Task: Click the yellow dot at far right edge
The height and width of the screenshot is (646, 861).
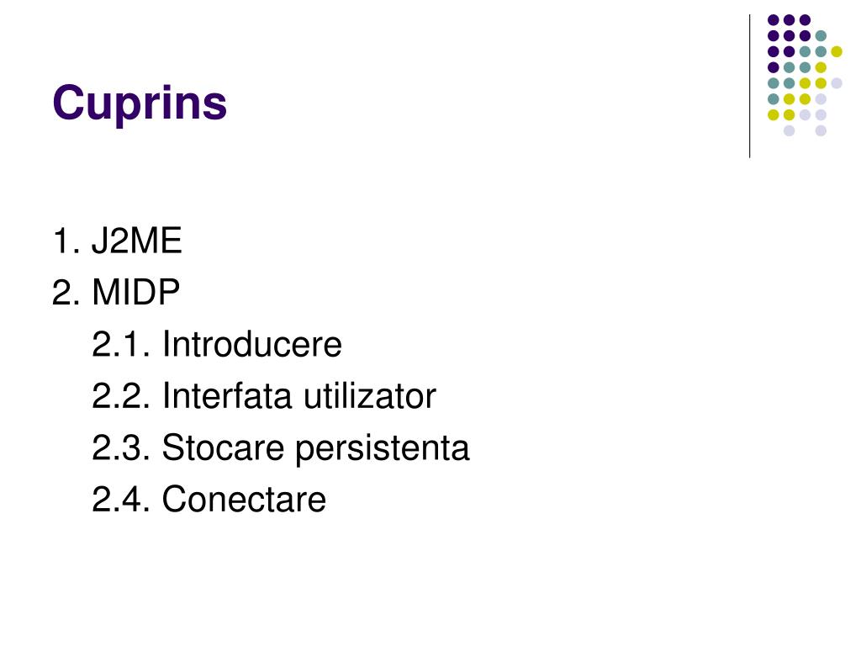Action: coord(837,51)
